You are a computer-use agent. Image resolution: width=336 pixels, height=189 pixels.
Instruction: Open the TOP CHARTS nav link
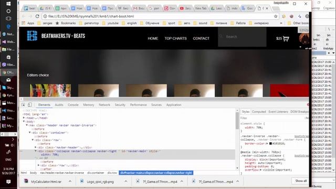175,38
